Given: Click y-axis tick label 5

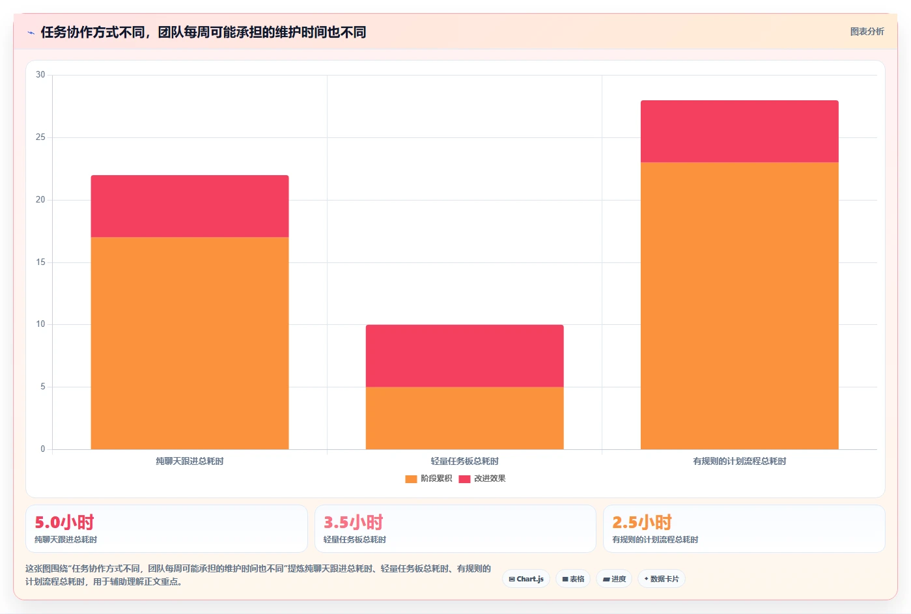Looking at the screenshot, I should (x=43, y=387).
